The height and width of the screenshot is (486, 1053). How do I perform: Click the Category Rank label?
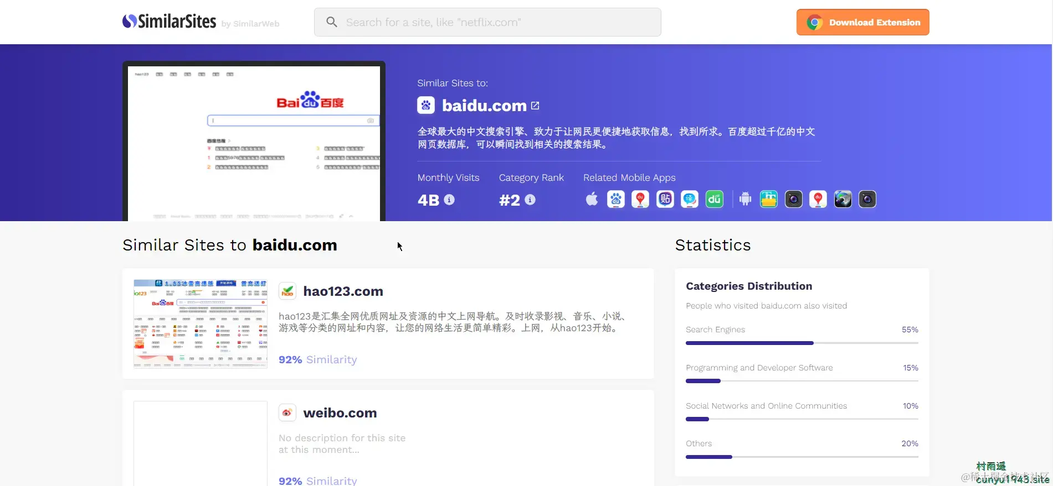pos(531,177)
